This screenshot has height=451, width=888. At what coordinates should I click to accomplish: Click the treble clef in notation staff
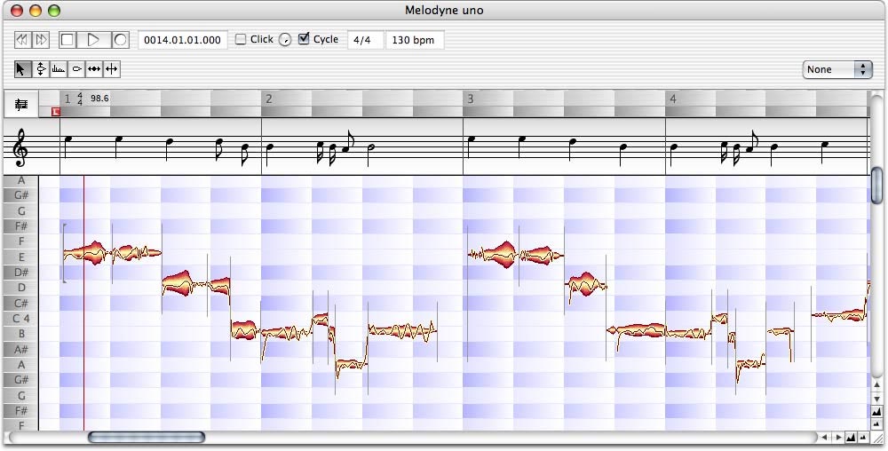pyautogui.click(x=21, y=147)
